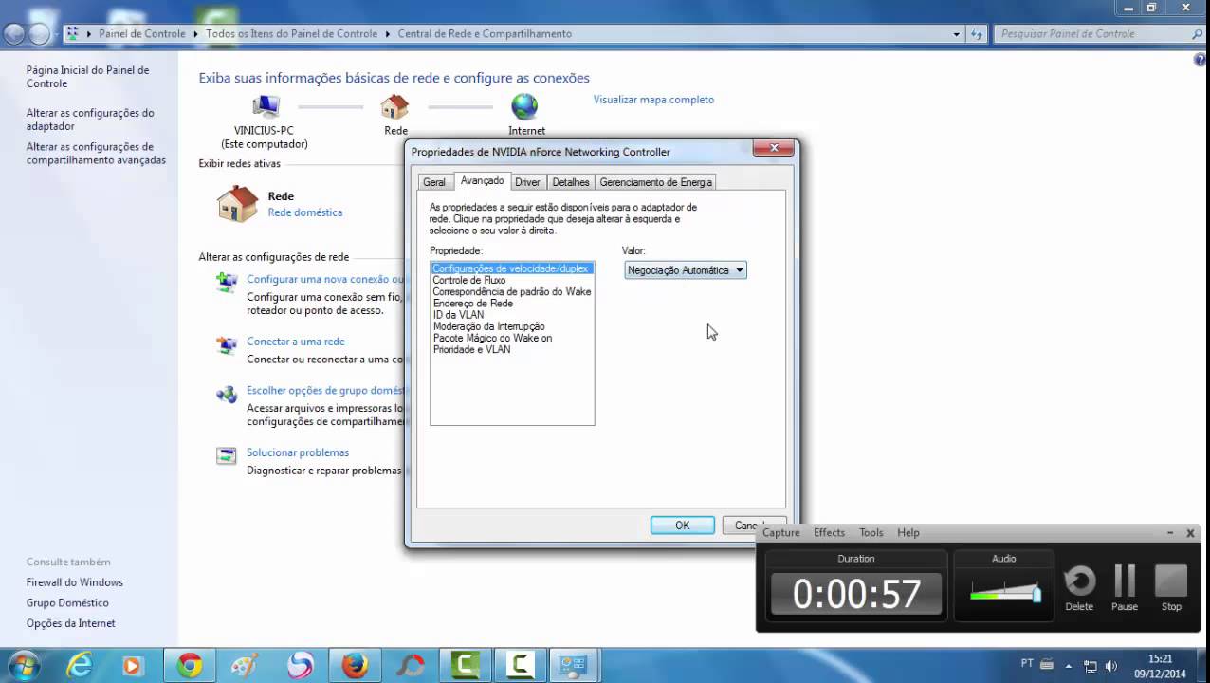Open recorder Help menu
The image size is (1210, 683).
coord(908,533)
